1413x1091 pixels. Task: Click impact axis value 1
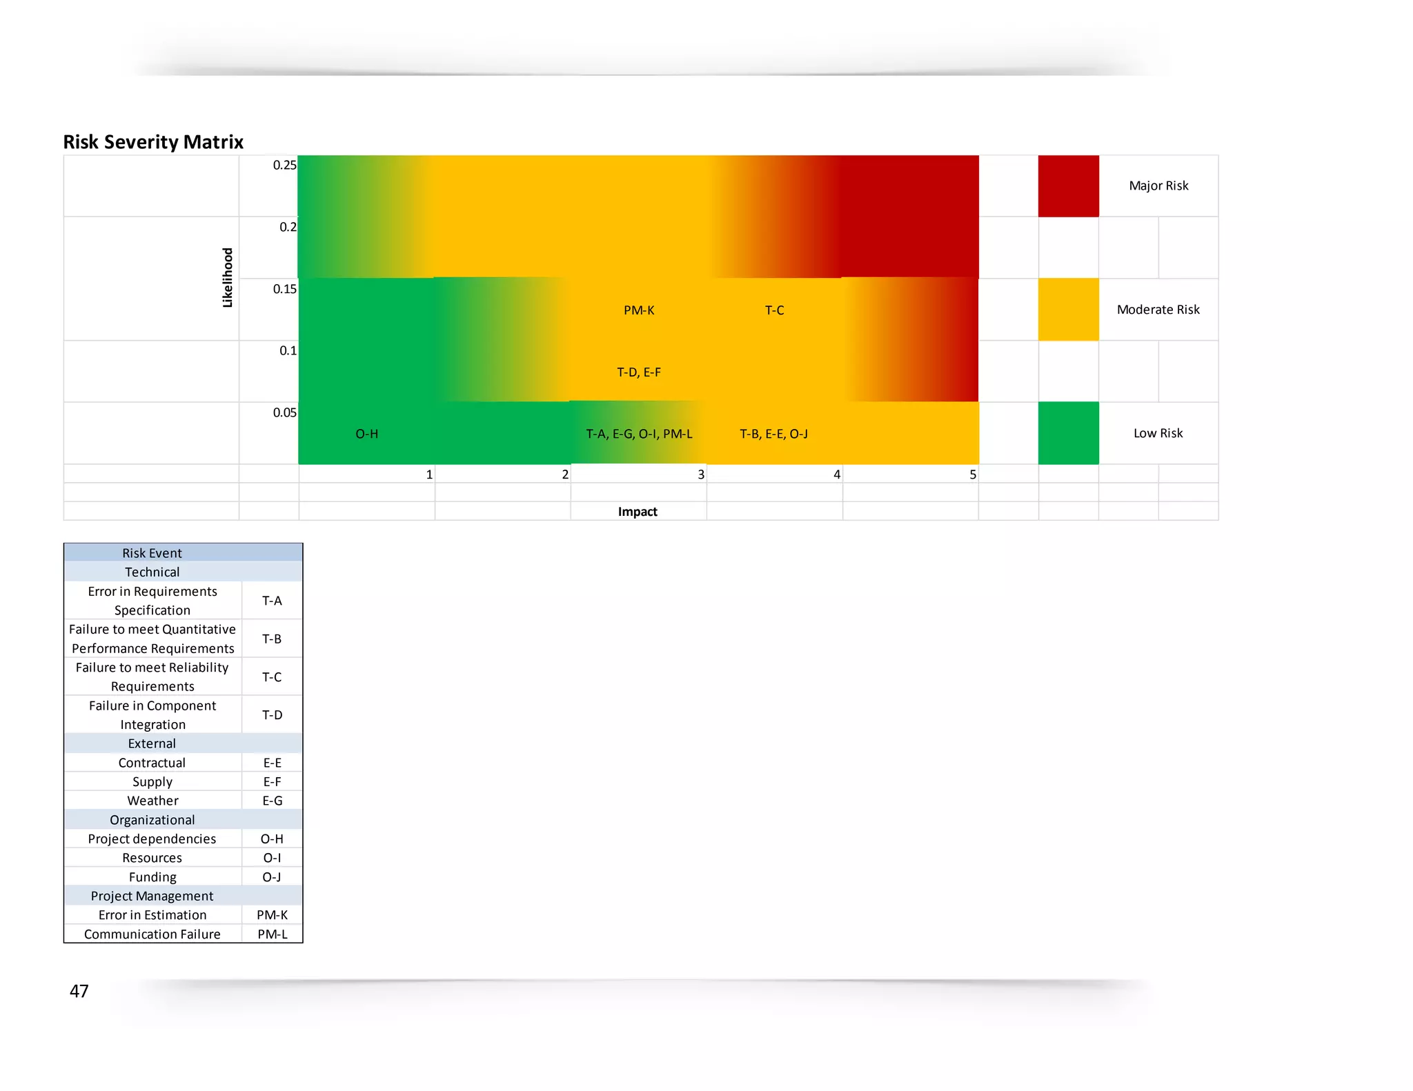[429, 474]
